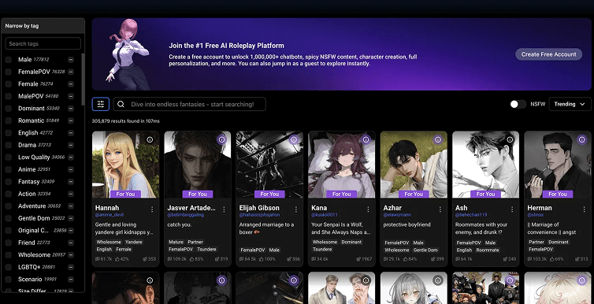The height and width of the screenshot is (304, 594).
Task: Click the Roommate tag on Ash card
Action: (487, 250)
